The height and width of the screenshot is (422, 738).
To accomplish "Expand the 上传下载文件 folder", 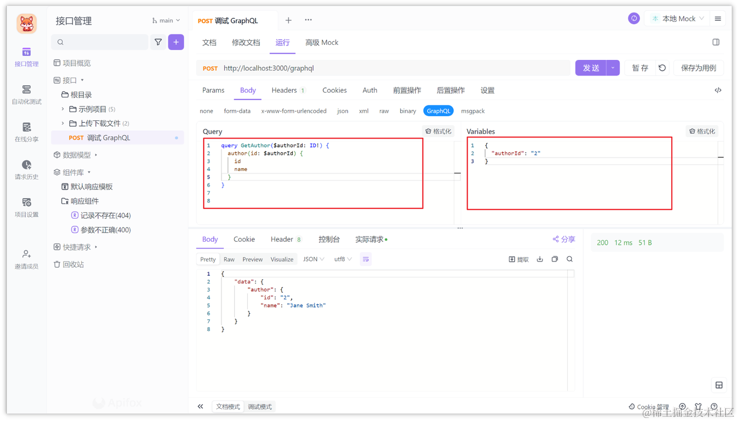I will (63, 123).
